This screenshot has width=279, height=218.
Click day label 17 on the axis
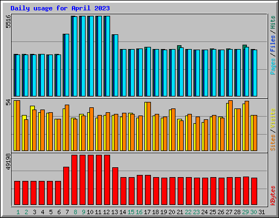(x=147, y=212)
